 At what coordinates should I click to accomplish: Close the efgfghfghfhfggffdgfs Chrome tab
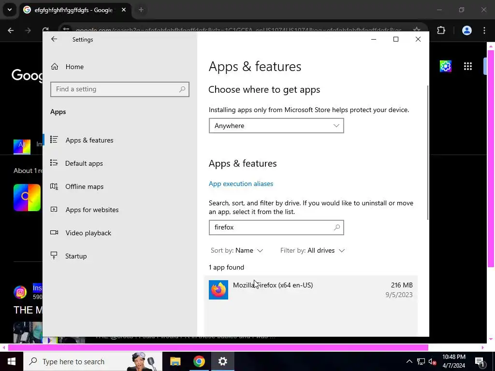point(124,10)
